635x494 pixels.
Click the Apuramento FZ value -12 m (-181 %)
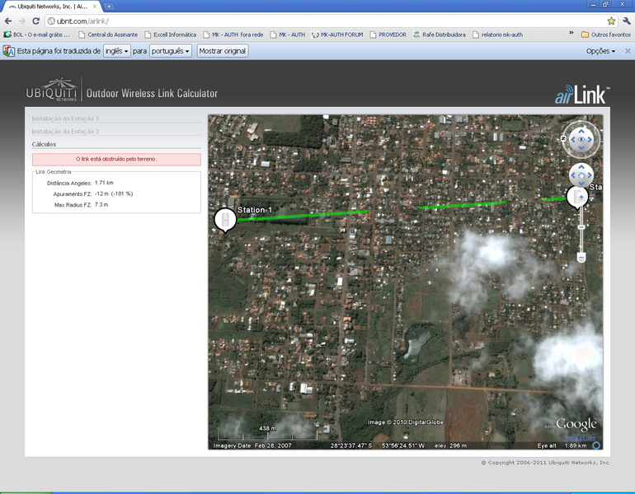pos(114,193)
